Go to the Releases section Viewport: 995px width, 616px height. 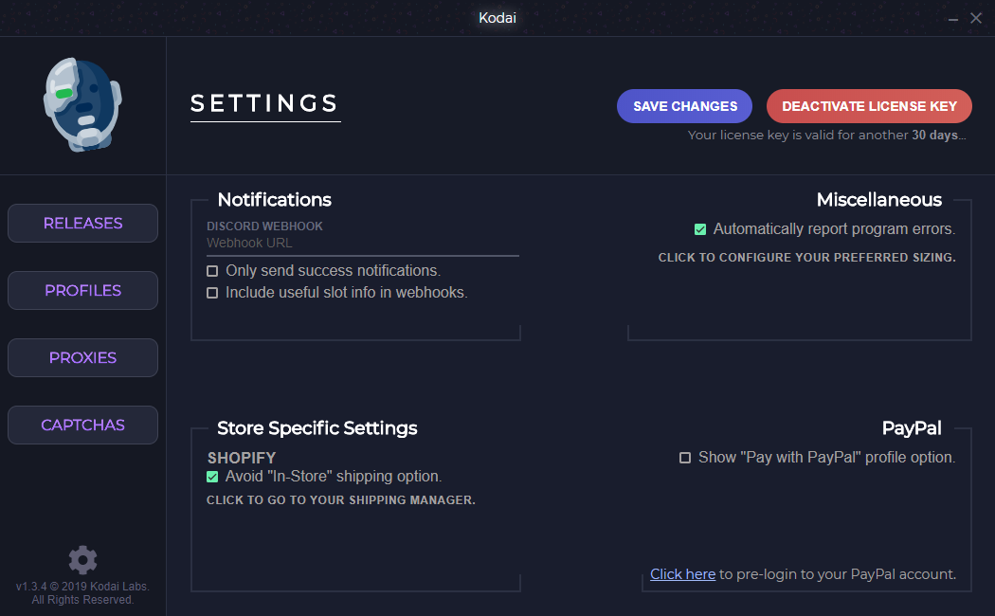tap(82, 224)
